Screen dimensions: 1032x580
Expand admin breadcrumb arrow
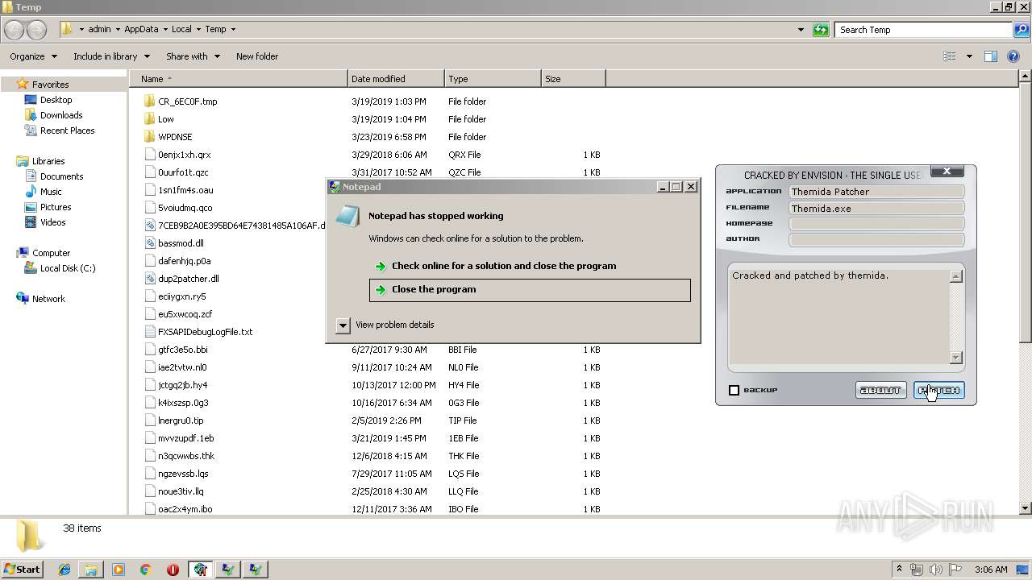118,30
